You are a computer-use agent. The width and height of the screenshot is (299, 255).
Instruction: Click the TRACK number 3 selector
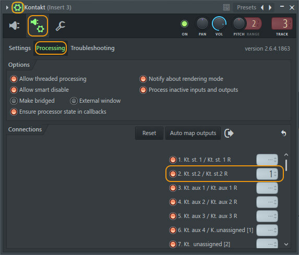tap(282, 23)
